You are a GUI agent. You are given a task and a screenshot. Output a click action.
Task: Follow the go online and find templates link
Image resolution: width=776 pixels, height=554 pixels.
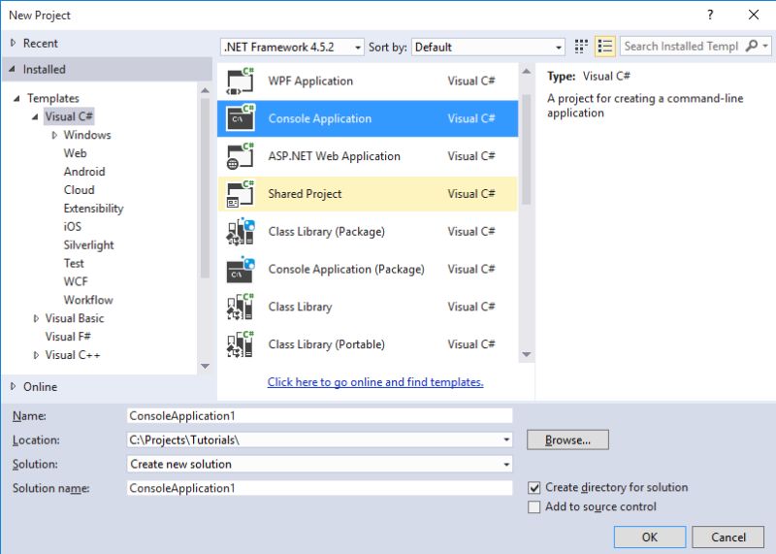point(375,382)
